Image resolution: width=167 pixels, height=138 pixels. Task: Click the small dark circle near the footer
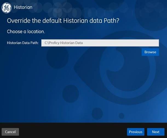[122, 116]
